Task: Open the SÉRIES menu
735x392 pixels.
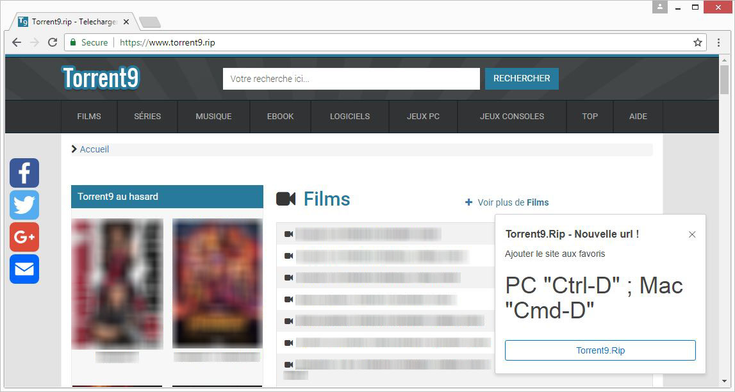Action: coord(147,116)
